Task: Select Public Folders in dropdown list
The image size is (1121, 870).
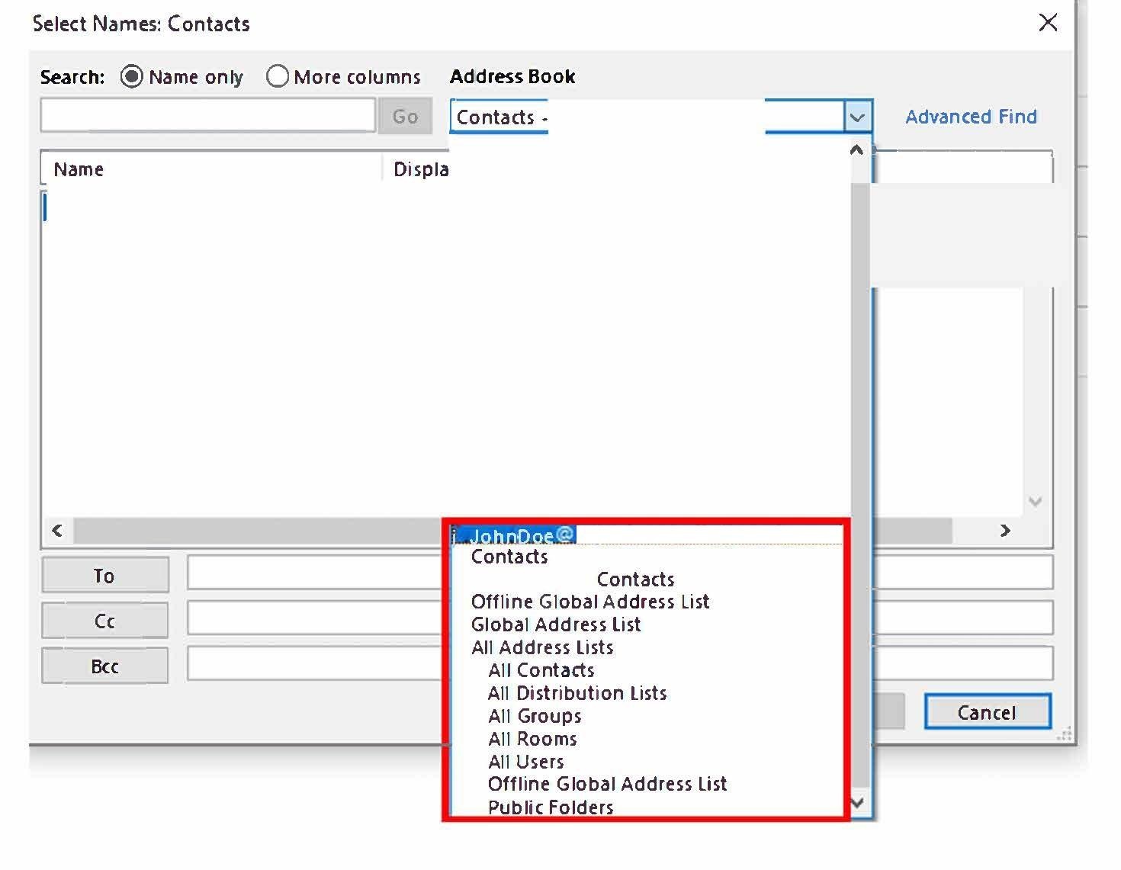Action: pyautogui.click(x=551, y=807)
